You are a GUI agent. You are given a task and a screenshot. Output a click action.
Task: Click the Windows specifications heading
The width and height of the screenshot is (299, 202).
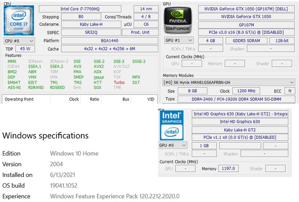tap(45, 135)
